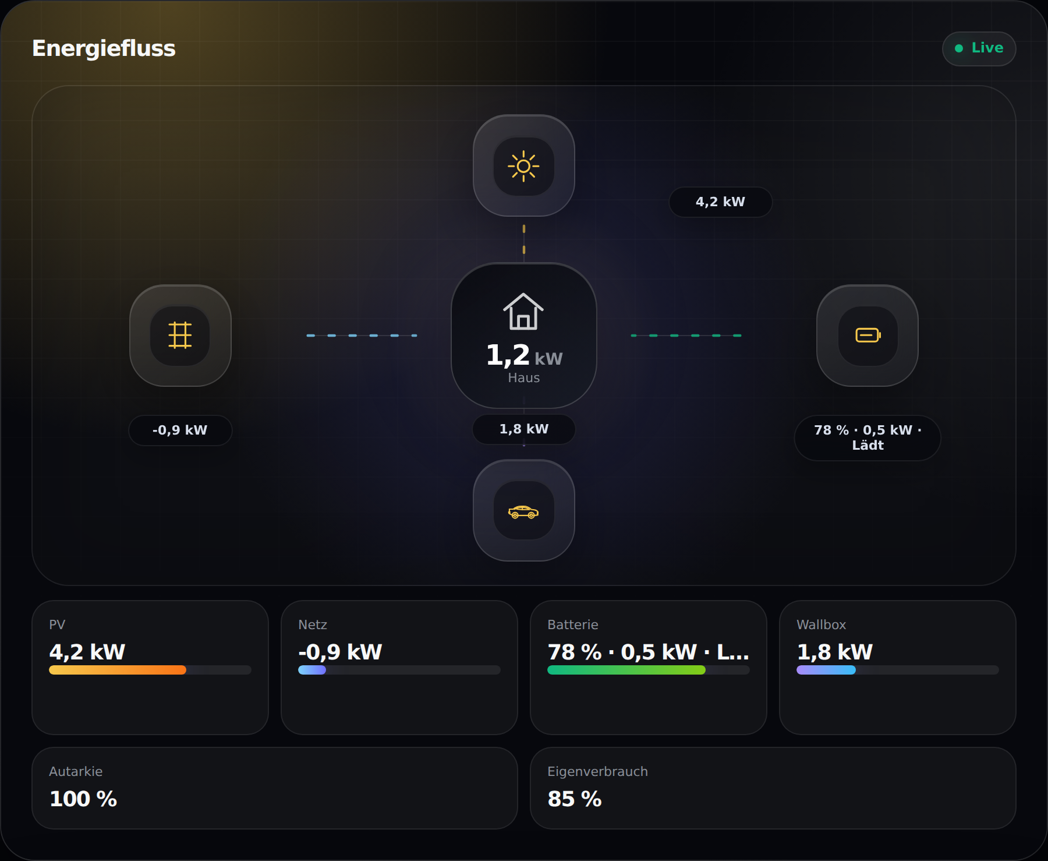Click the 4,2 kW solar power label

pos(720,202)
